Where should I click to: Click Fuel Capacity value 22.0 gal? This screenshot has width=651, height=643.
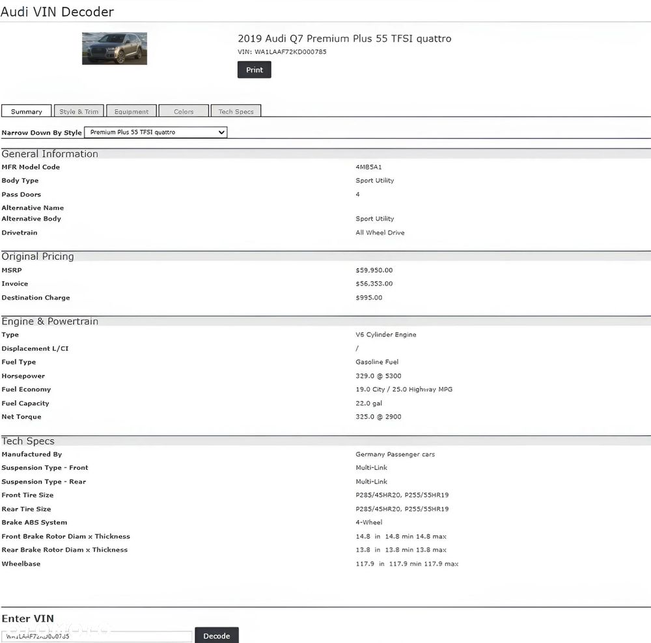pos(368,403)
